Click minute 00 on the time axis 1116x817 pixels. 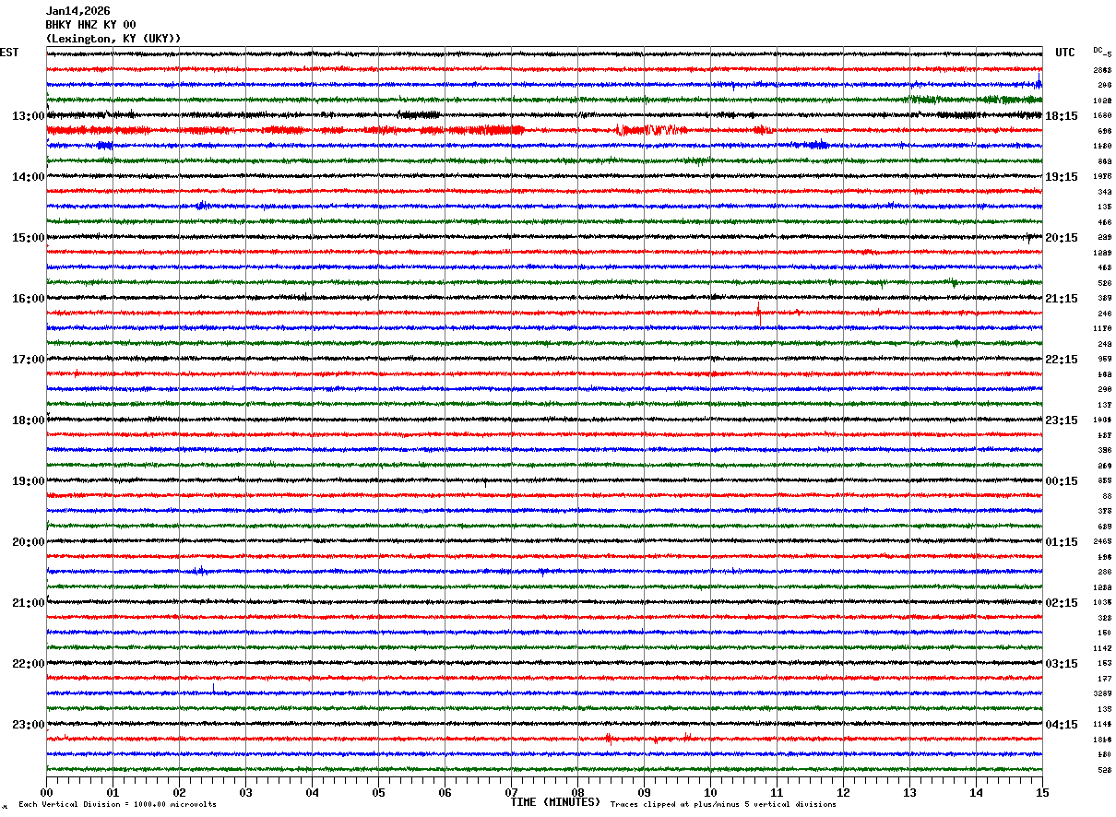(46, 793)
